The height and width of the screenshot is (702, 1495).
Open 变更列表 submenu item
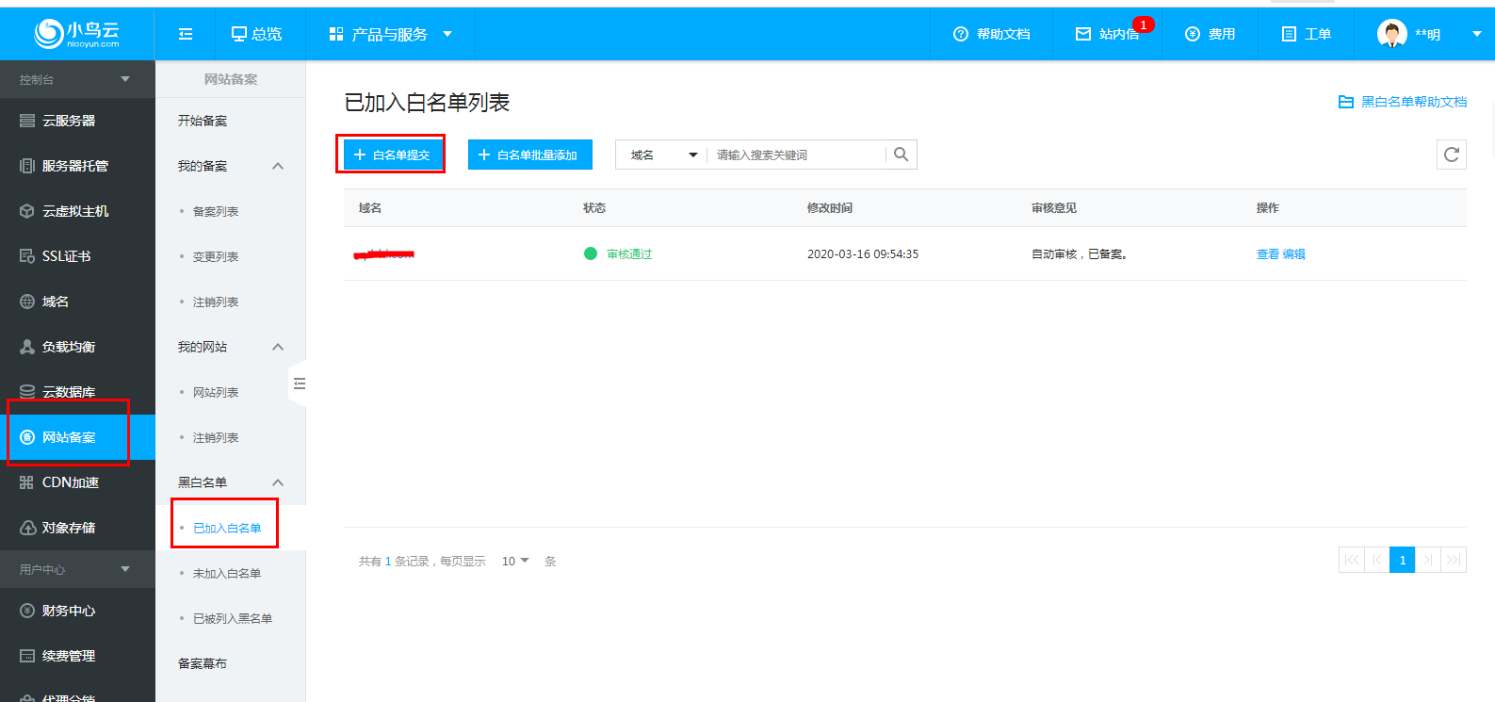click(x=216, y=256)
